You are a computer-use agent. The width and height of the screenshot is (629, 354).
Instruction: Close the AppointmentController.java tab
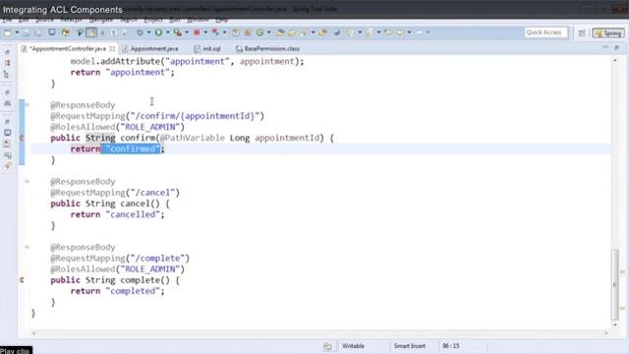pyautogui.click(x=112, y=48)
